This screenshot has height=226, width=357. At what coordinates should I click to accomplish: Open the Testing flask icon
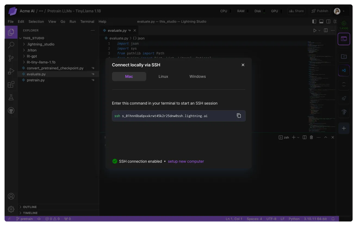(11, 97)
